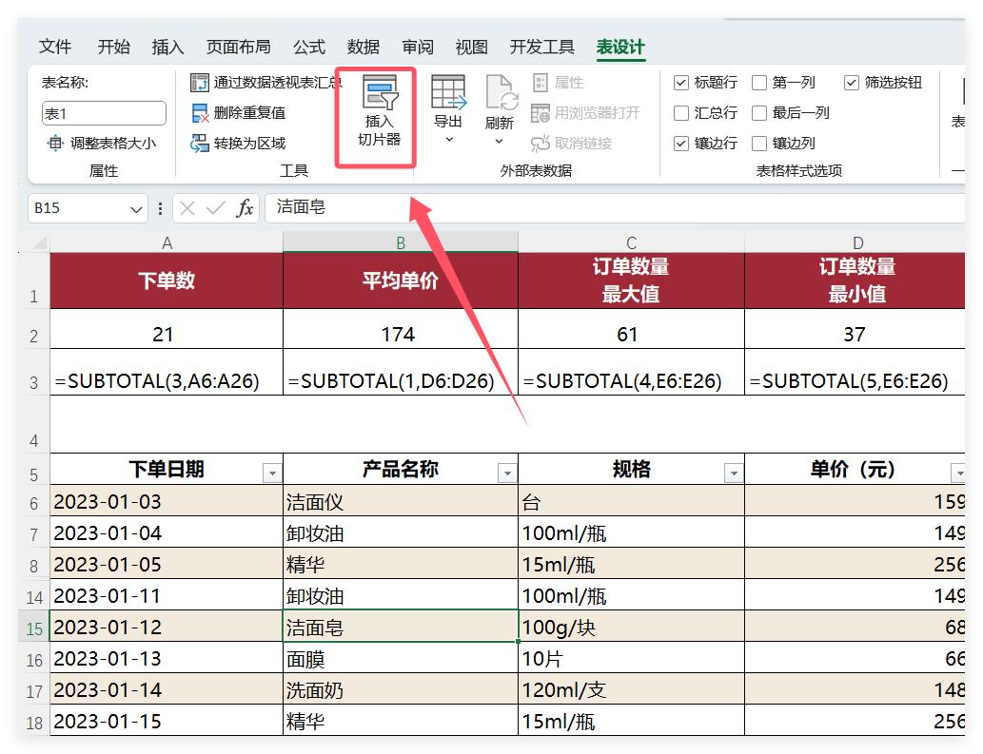Screen dimensions: 983x754
Task: Click the 15ml/瓶 cell in row 8
Action: pos(631,564)
